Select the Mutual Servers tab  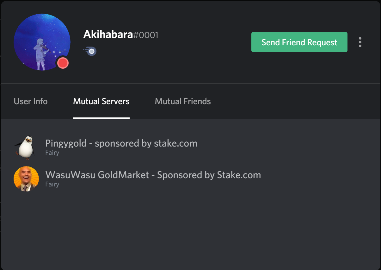click(101, 101)
